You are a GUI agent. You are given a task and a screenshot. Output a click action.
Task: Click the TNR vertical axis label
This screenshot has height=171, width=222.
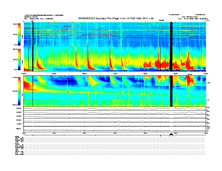click(x=22, y=96)
